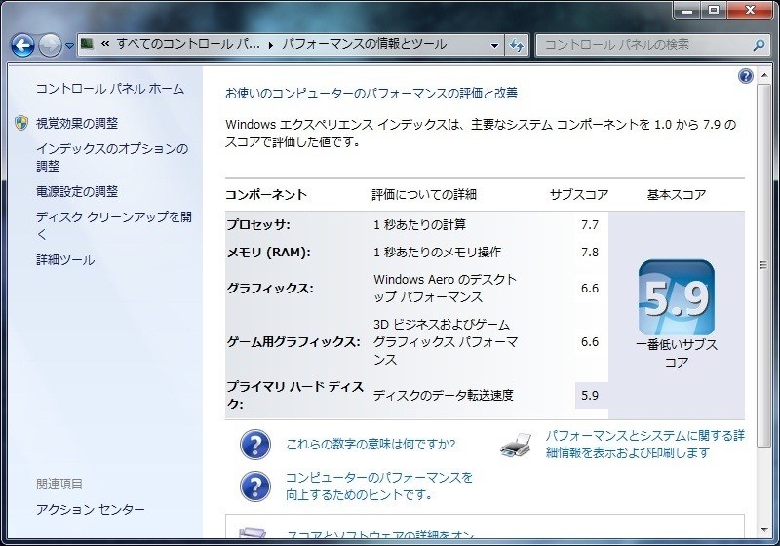Image resolution: width=780 pixels, height=546 pixels.
Task: Click the refresh button beside address bar
Action: point(517,45)
